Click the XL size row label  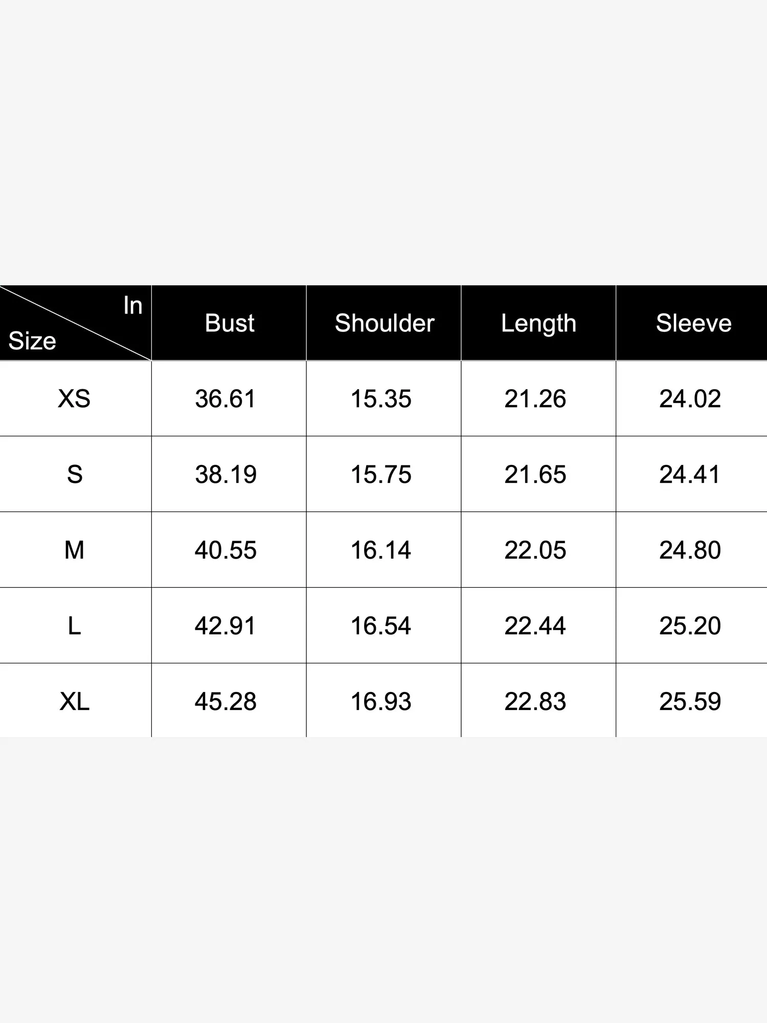75,701
